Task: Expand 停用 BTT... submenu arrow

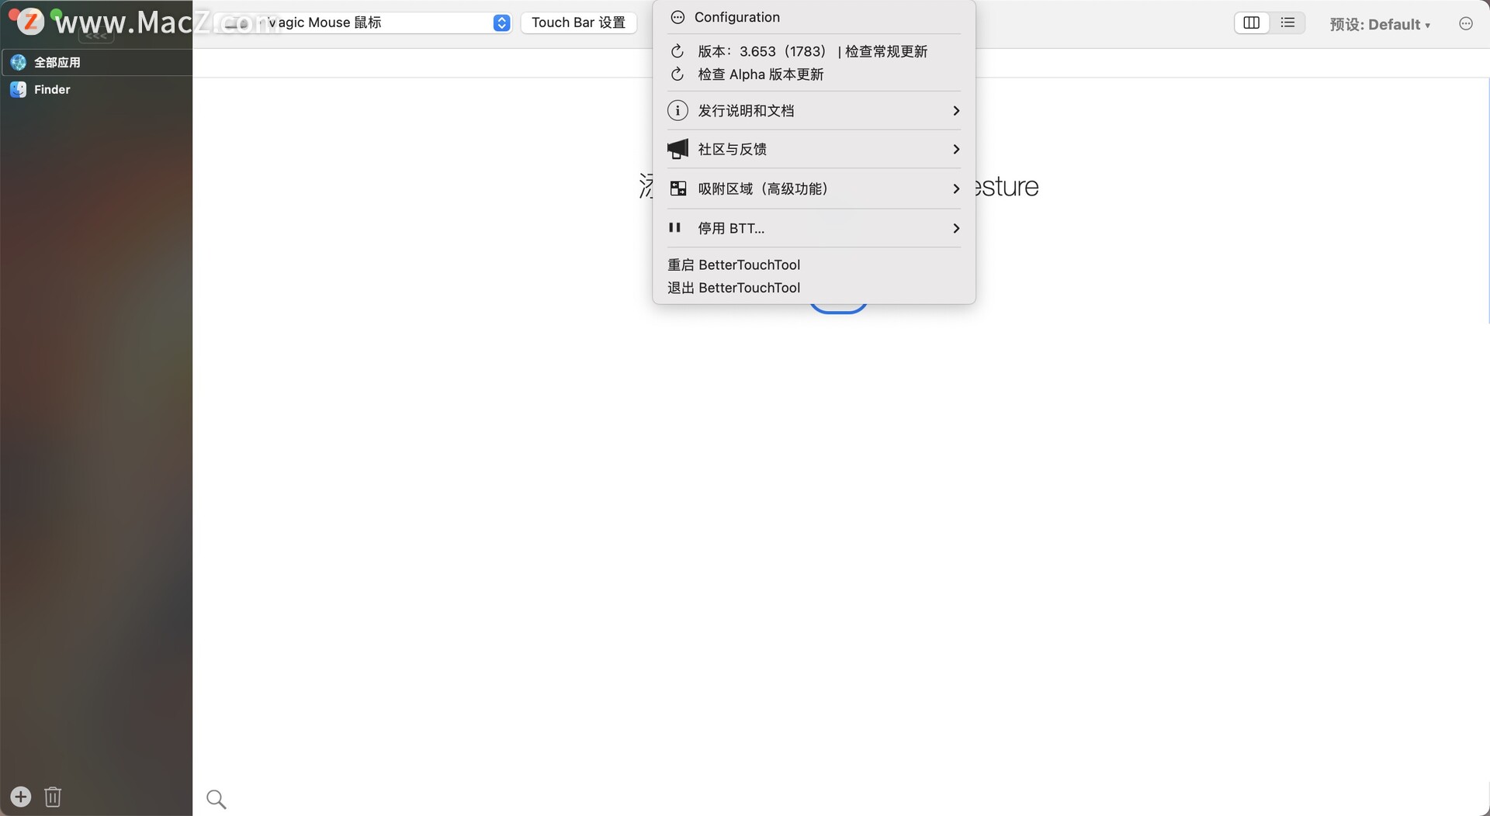Action: click(956, 228)
